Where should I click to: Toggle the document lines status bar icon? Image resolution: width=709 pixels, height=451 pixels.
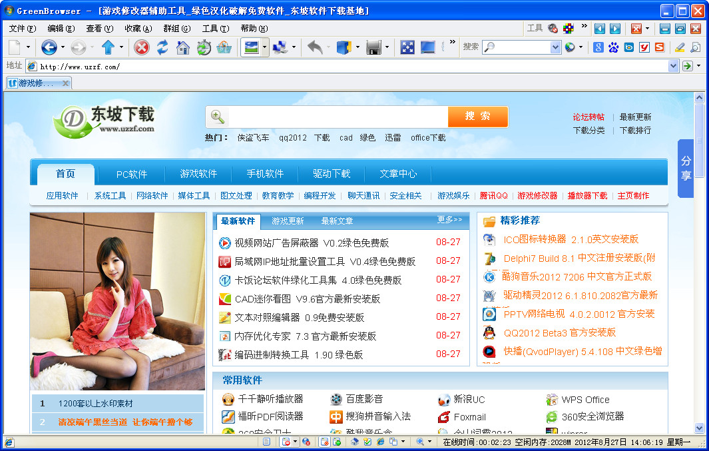(267, 442)
